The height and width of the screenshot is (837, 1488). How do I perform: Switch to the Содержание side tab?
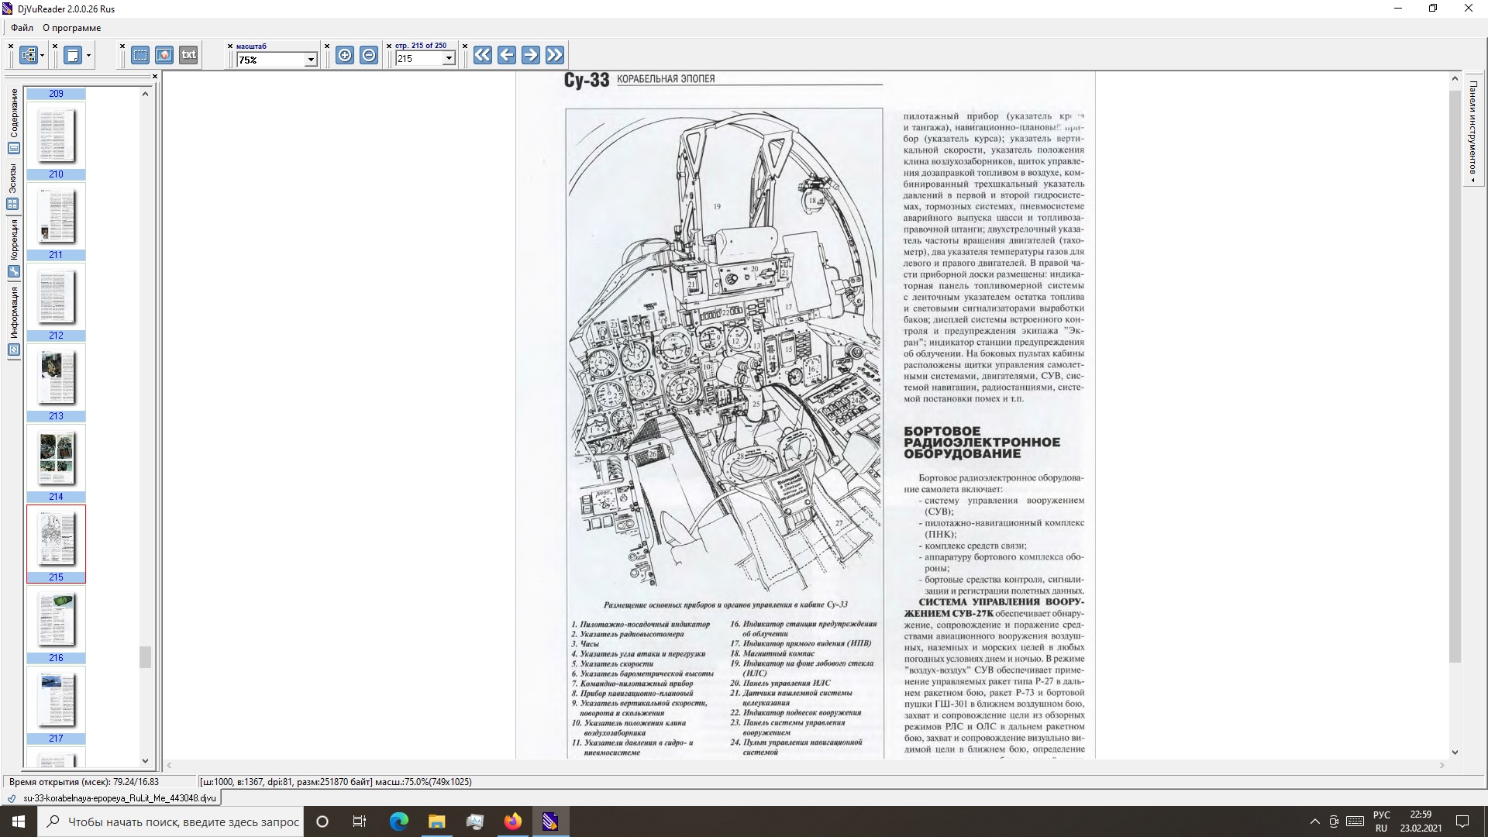[13, 121]
